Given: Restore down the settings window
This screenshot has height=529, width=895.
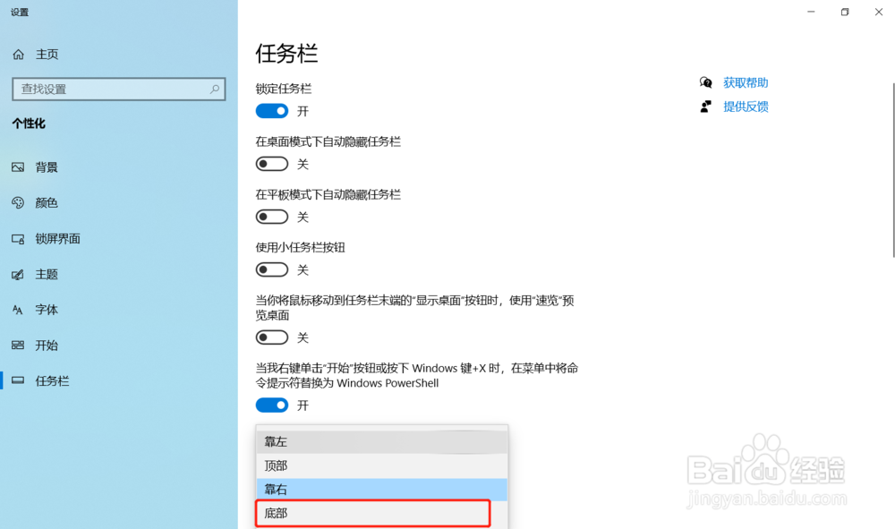Looking at the screenshot, I should coord(845,12).
